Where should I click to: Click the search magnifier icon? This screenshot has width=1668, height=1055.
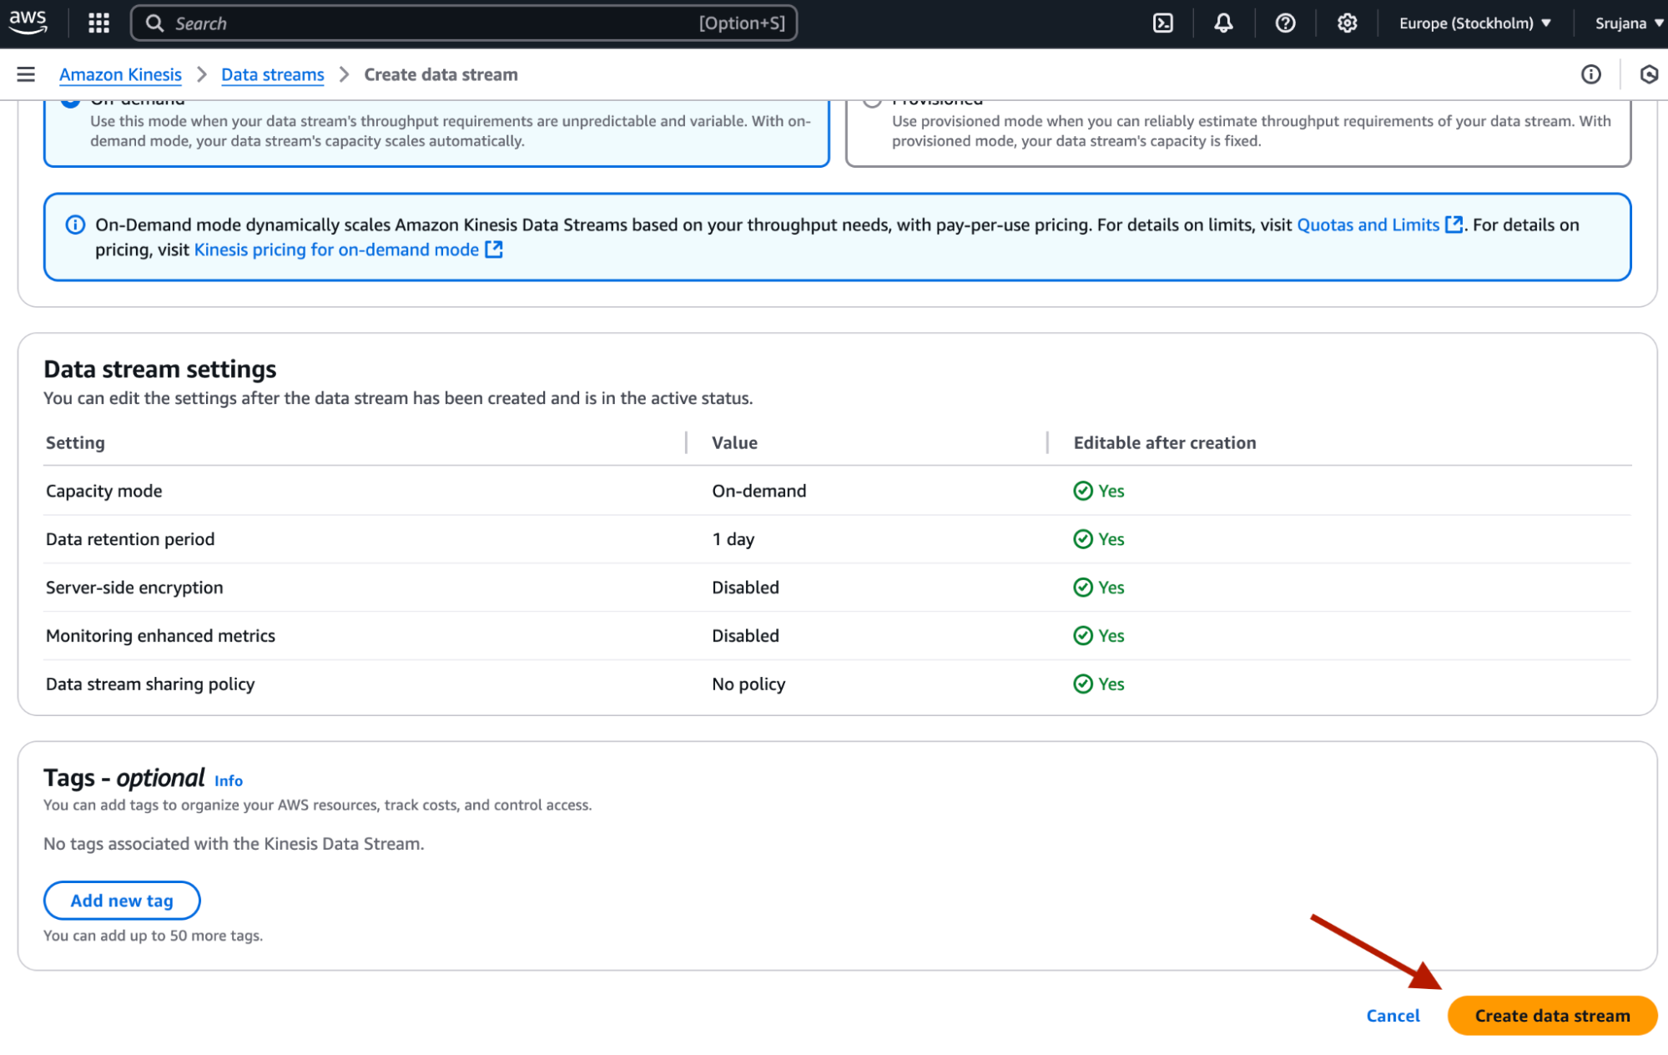point(154,23)
